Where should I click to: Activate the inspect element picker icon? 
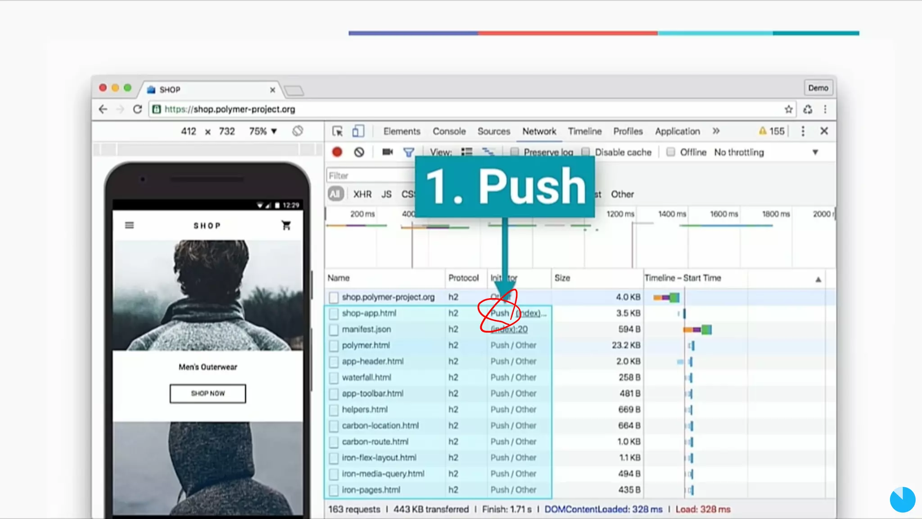click(337, 131)
